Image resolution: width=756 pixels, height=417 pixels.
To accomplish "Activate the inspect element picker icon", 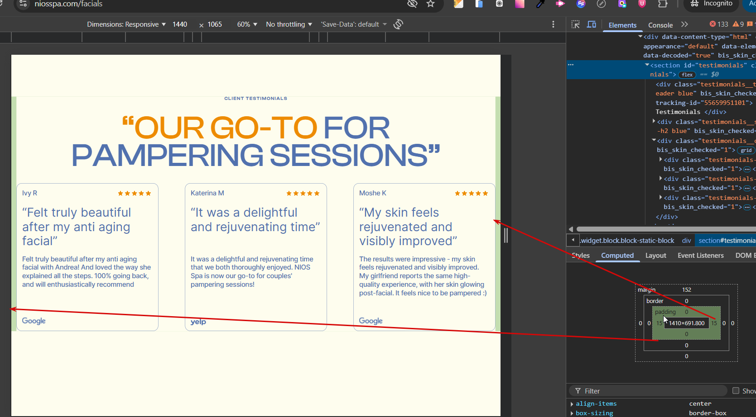I will point(576,24).
